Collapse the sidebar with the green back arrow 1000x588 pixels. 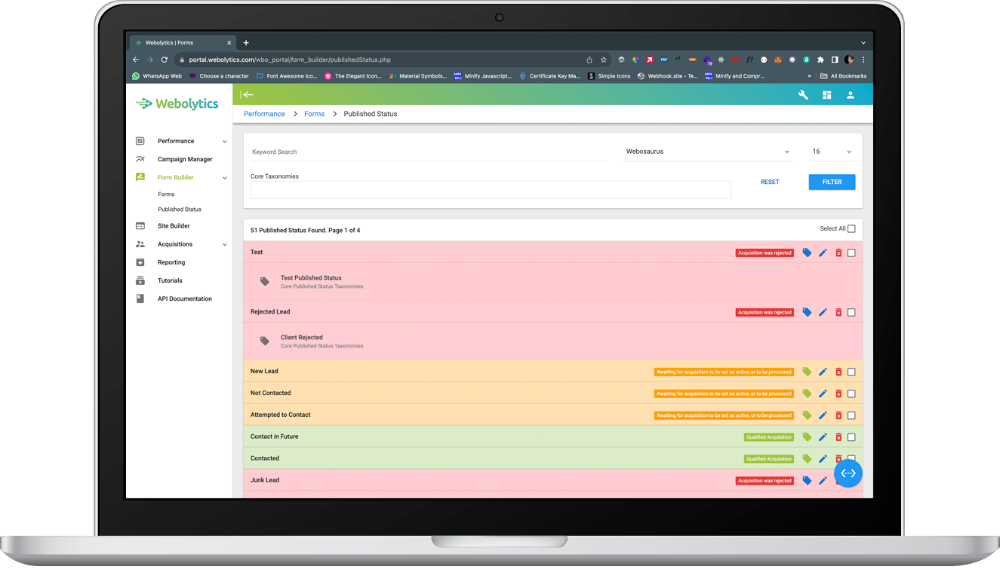click(x=248, y=95)
